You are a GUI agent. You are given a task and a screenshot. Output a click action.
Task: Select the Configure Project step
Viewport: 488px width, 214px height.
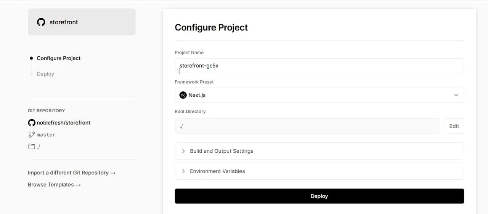[x=59, y=58]
